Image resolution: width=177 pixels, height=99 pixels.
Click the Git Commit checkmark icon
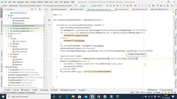(142, 5)
